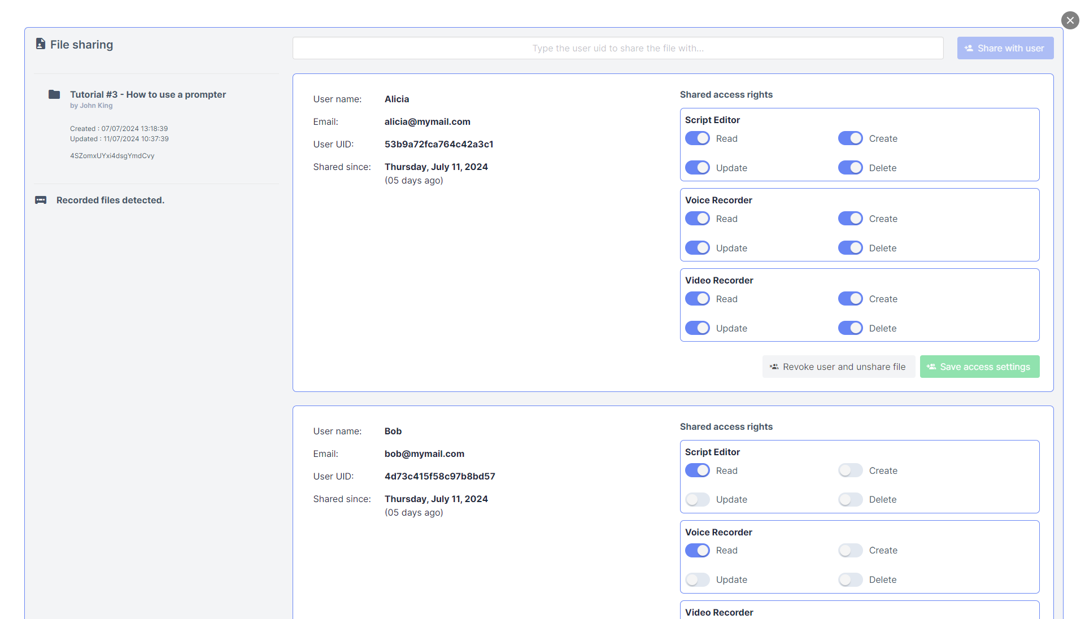Click the File sharing heading
Viewport: 1085px width, 619px height.
[x=81, y=45]
